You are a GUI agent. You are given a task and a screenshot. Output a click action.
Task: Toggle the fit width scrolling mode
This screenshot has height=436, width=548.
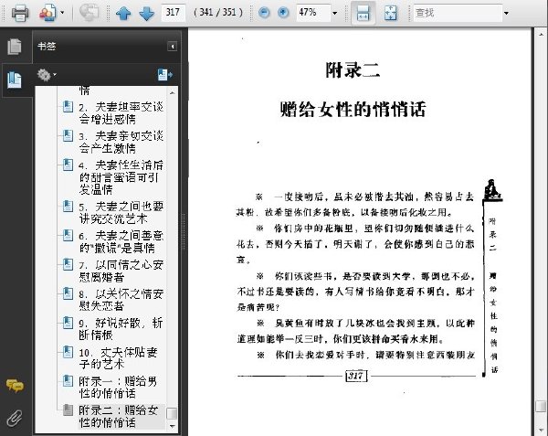coord(364,13)
